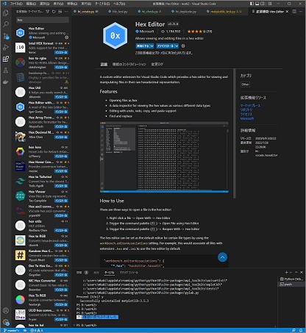Install the hex-to-rgba extension

tap(61, 67)
